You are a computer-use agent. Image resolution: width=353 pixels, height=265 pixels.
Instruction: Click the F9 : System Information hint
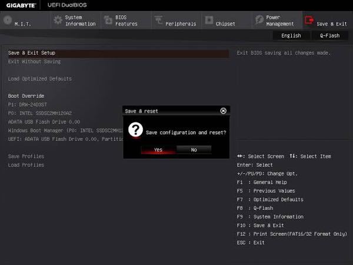(x=270, y=217)
